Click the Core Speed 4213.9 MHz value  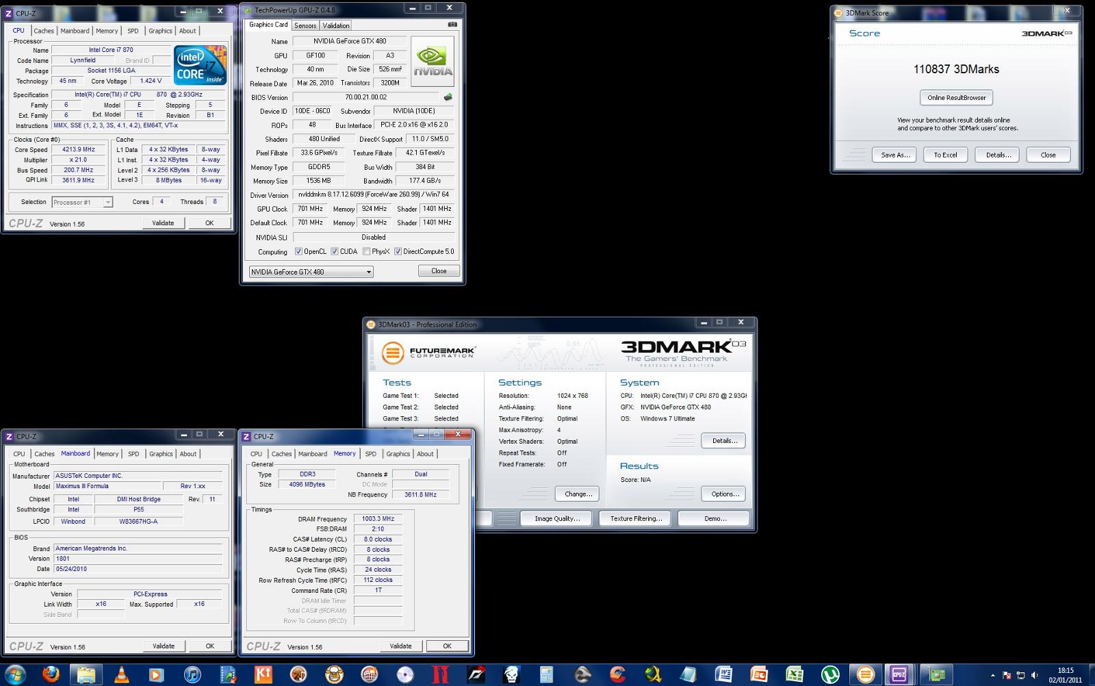pyautogui.click(x=79, y=149)
